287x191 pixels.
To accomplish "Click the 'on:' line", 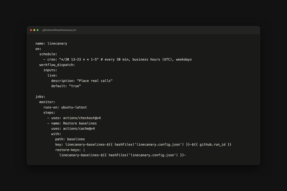I will tap(38, 49).
